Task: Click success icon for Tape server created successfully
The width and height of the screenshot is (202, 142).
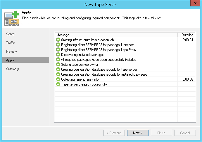Action: (x=58, y=84)
